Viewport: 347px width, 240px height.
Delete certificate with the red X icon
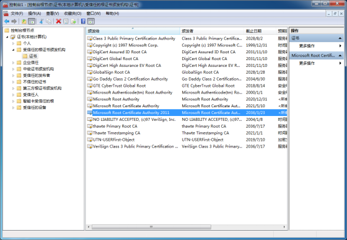tap(59, 21)
